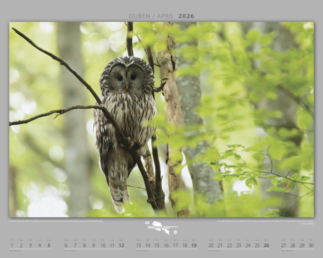Select the final date 30
This screenshot has height=258, width=323.
(x=311, y=245)
